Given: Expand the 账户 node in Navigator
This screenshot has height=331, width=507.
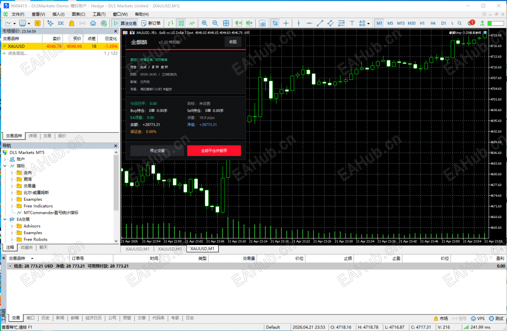Looking at the screenshot, I should point(5,159).
